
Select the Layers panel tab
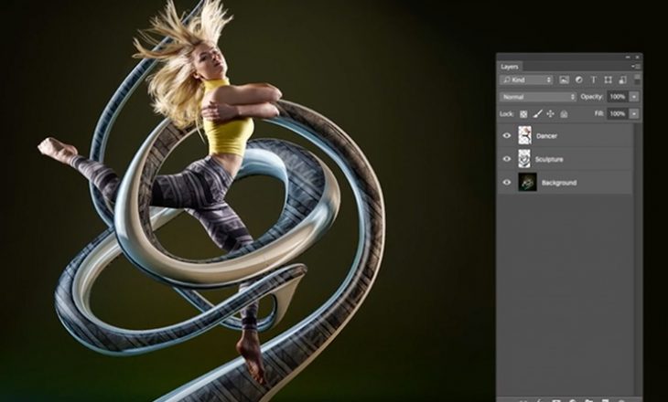511,67
